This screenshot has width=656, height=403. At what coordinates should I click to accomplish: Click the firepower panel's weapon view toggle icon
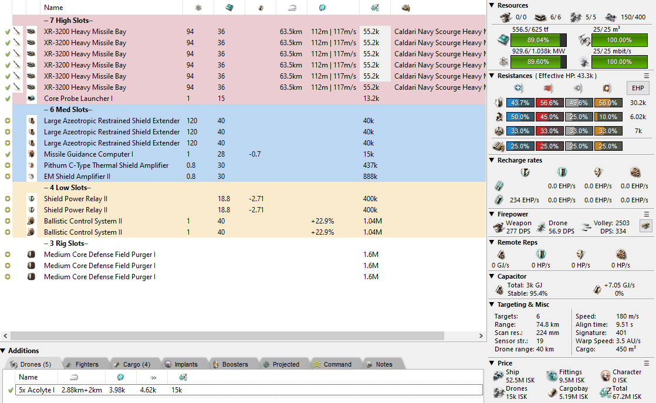point(645,226)
